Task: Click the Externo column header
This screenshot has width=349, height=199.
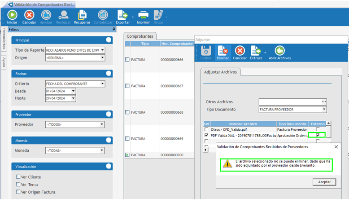Action: [x=318, y=124]
